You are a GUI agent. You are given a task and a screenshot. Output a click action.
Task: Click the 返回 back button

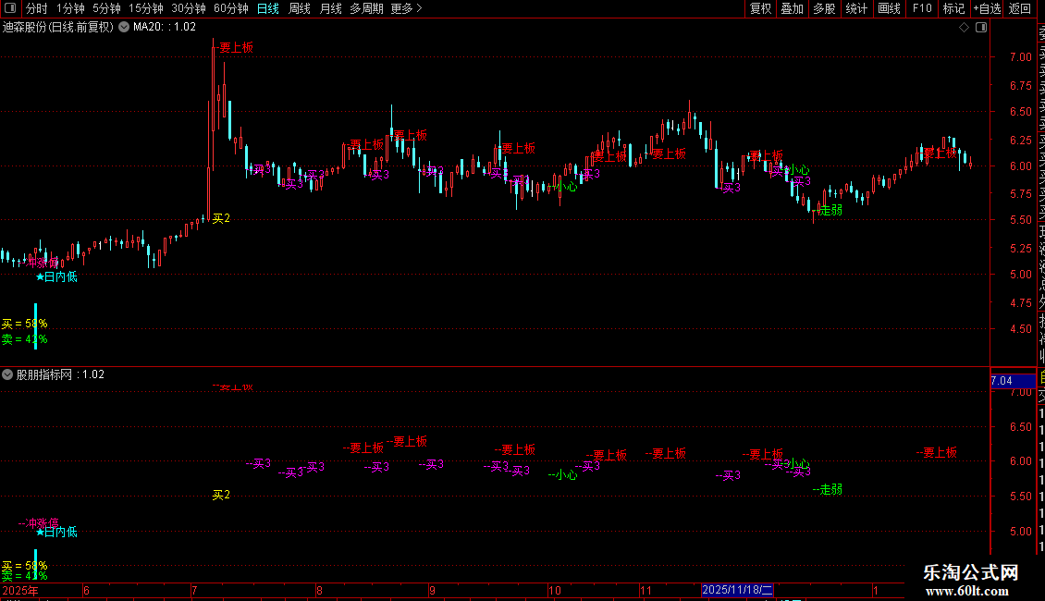(1020, 8)
